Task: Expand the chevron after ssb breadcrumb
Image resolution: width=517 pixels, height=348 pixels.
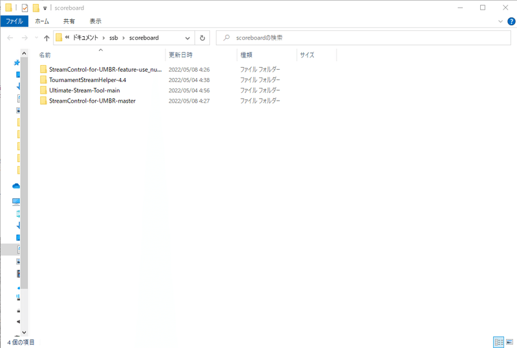Action: click(123, 38)
